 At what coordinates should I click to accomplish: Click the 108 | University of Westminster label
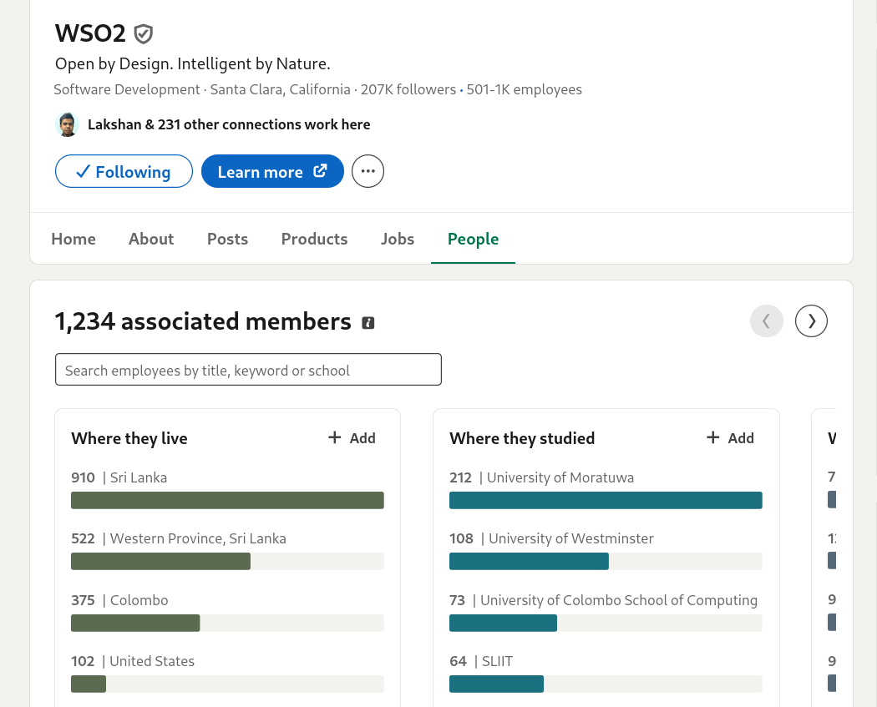pyautogui.click(x=551, y=538)
